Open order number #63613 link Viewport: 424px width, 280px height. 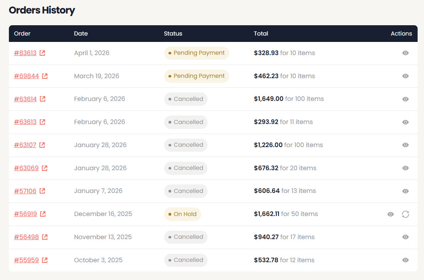coord(25,122)
